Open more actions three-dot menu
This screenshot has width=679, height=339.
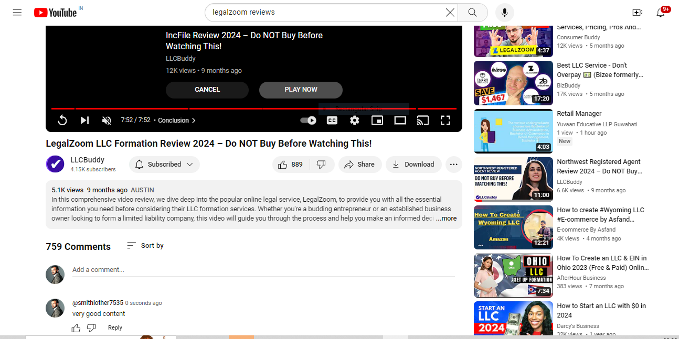(454, 165)
